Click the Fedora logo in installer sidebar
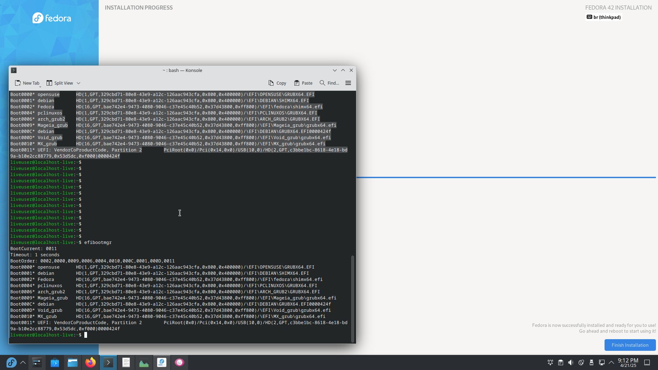The height and width of the screenshot is (370, 658). tap(52, 18)
